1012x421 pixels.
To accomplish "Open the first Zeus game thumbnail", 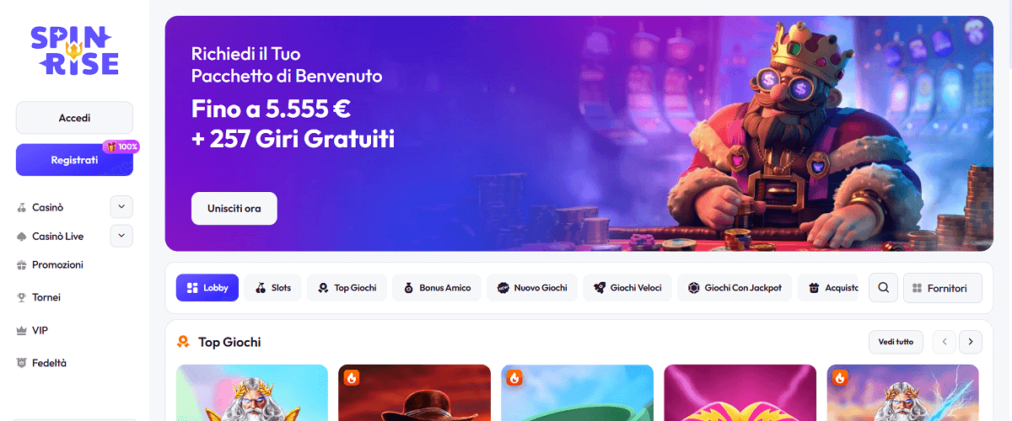I will point(252,392).
